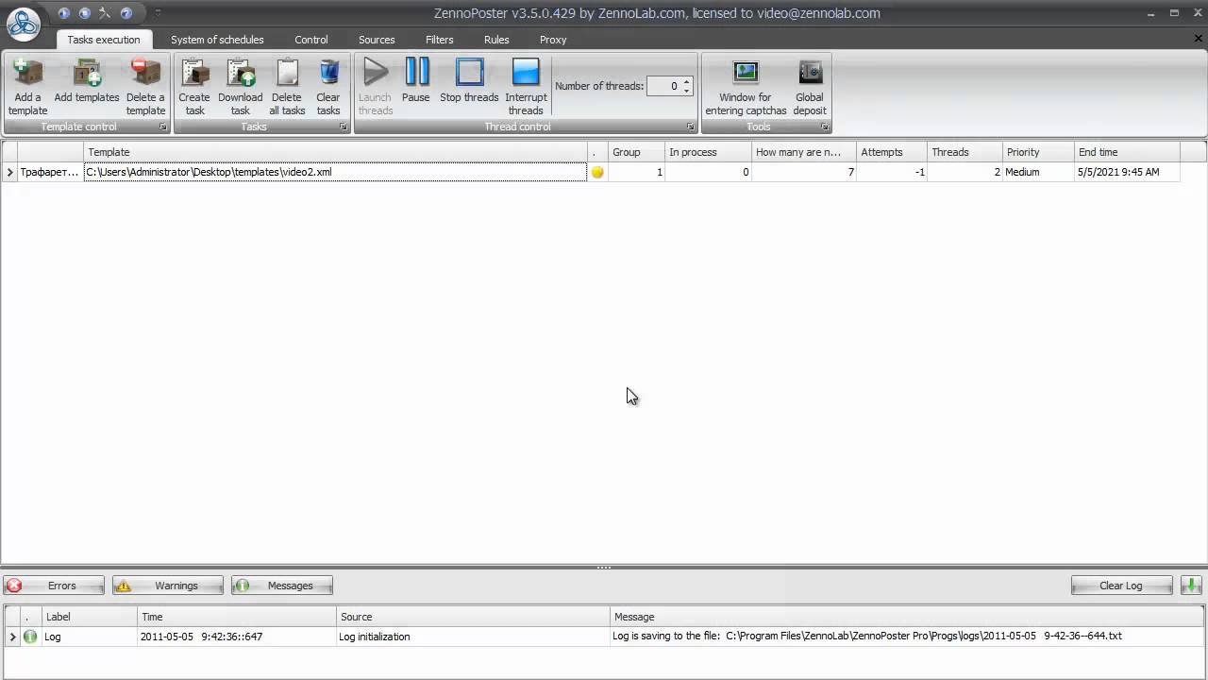This screenshot has height=680, width=1208.
Task: Open the quick access toolbar customize arrow
Action: click(x=158, y=13)
